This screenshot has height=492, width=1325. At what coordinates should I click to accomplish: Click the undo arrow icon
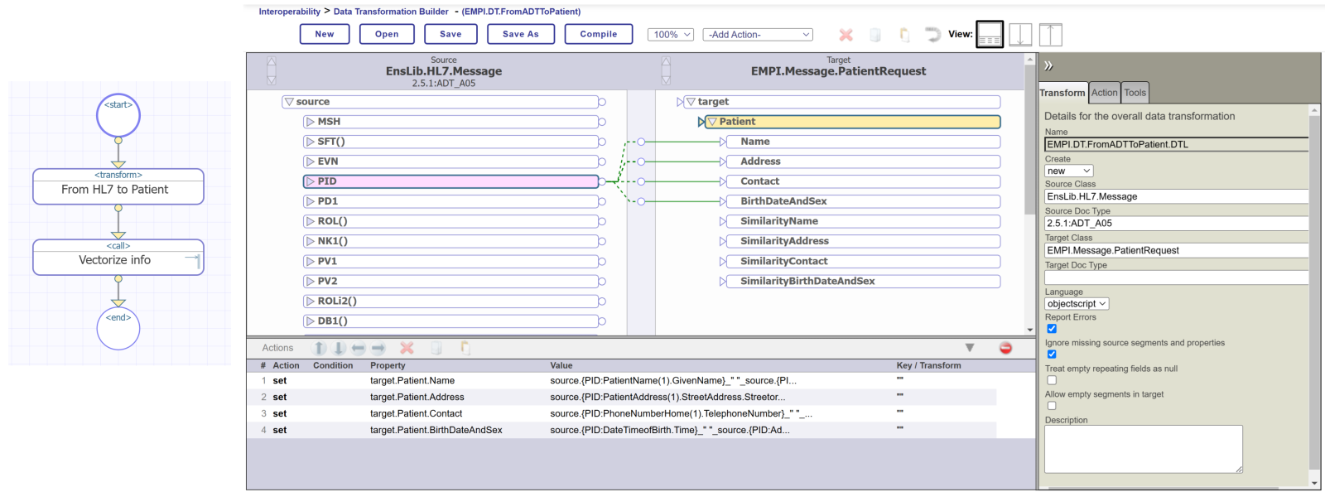pyautogui.click(x=932, y=35)
